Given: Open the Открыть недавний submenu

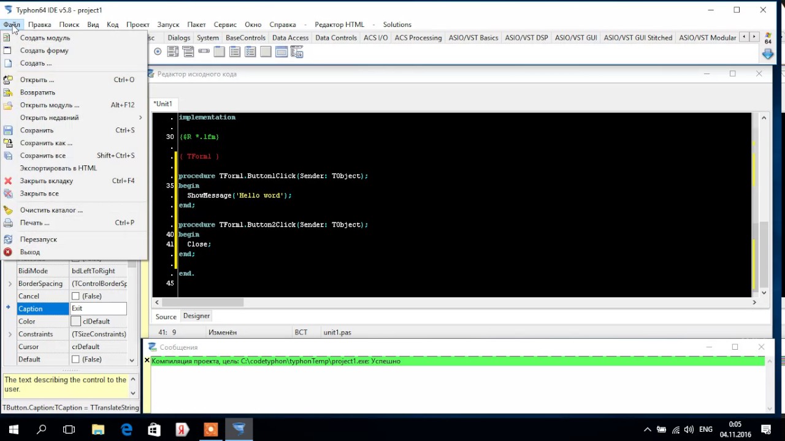Looking at the screenshot, I should coord(74,118).
